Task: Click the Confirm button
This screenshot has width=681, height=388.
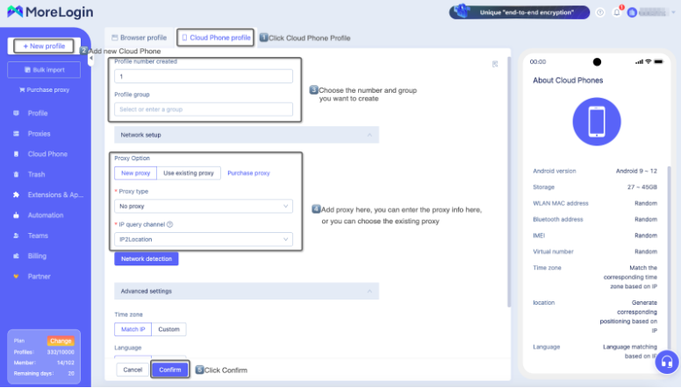Action: (170, 370)
